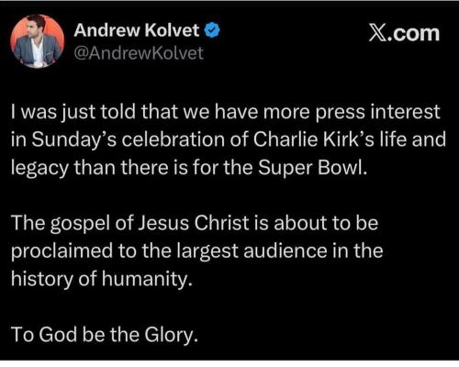This screenshot has width=459, height=367.
Task: Click the words "Super Bowl" in the tweet
Action: coord(311,168)
